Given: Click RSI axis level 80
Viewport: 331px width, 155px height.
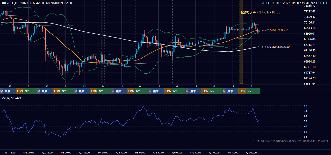Looking at the screenshot, I should (x=305, y=106).
